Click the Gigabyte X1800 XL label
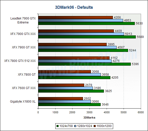Image resolution: width=148 pixels, height=131 pixels. click(23, 102)
